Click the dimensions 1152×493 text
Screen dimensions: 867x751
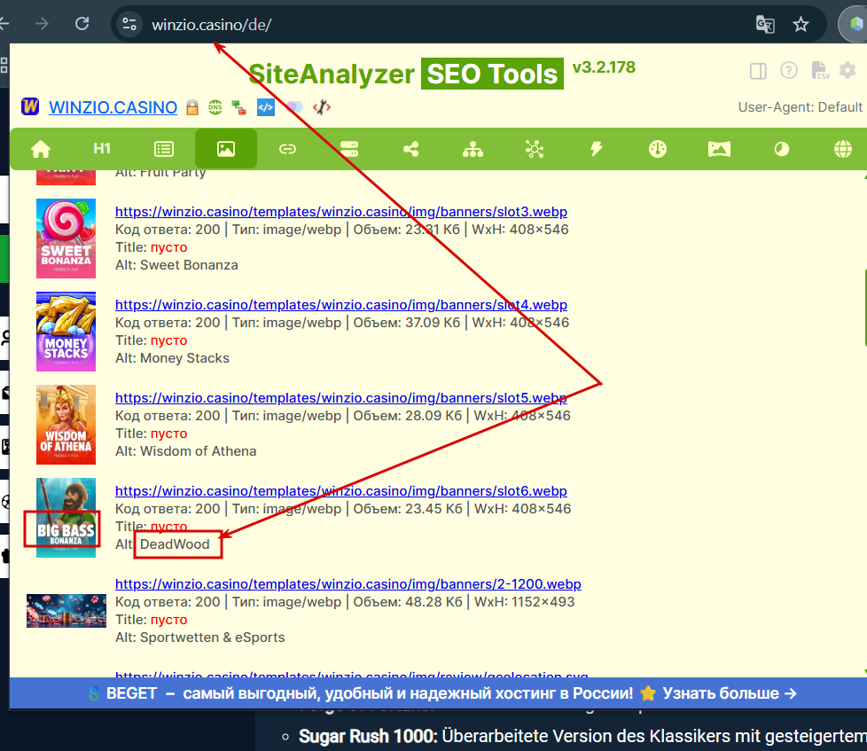543,602
